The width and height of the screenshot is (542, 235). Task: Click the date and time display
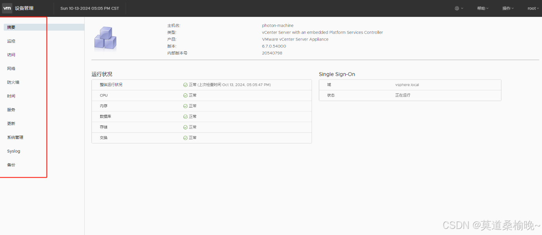(x=90, y=8)
